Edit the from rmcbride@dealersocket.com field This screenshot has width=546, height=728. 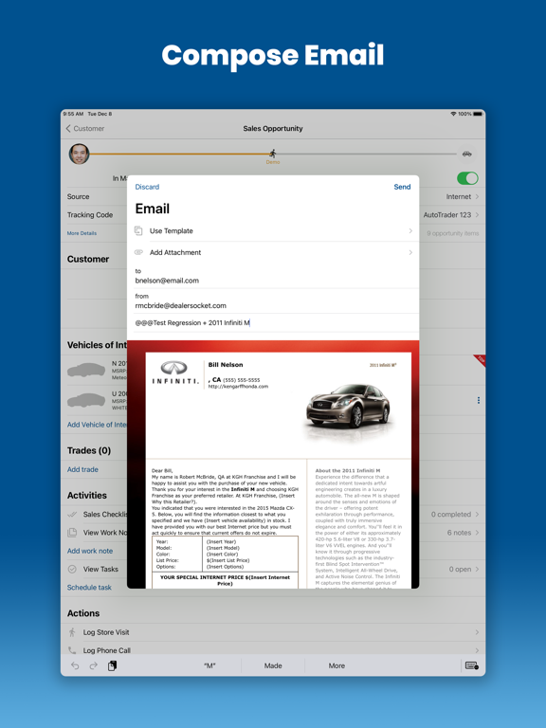(x=273, y=305)
